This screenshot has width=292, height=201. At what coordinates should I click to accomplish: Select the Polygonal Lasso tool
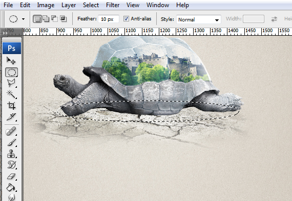(x=11, y=83)
